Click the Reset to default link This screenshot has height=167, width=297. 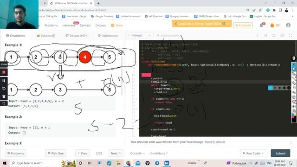click(215, 142)
